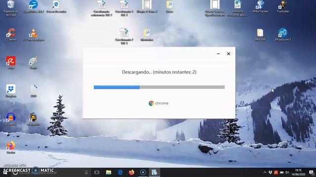Select the Paint desktop shortcut
The height and width of the screenshot is (177, 316).
[x=34, y=63]
